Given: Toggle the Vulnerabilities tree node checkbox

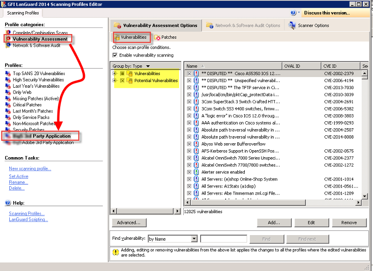Looking at the screenshot, I should (x=122, y=74).
